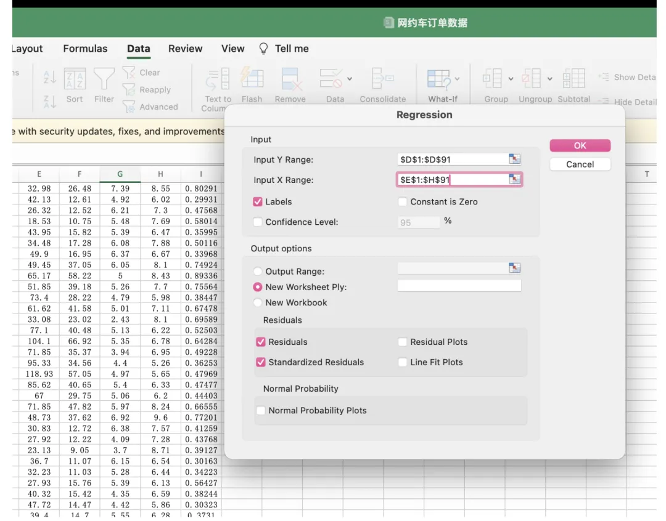Click the Tell me lightbulb icon

point(263,49)
